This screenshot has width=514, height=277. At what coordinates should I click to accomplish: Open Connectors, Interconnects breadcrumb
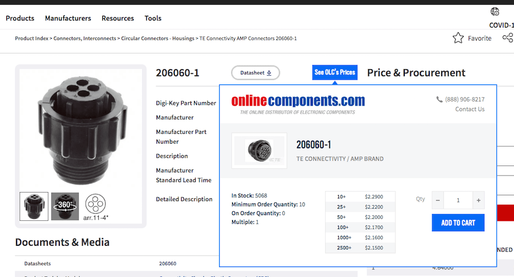click(85, 39)
